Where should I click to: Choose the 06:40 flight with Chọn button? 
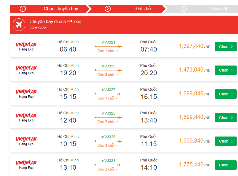[226, 47]
